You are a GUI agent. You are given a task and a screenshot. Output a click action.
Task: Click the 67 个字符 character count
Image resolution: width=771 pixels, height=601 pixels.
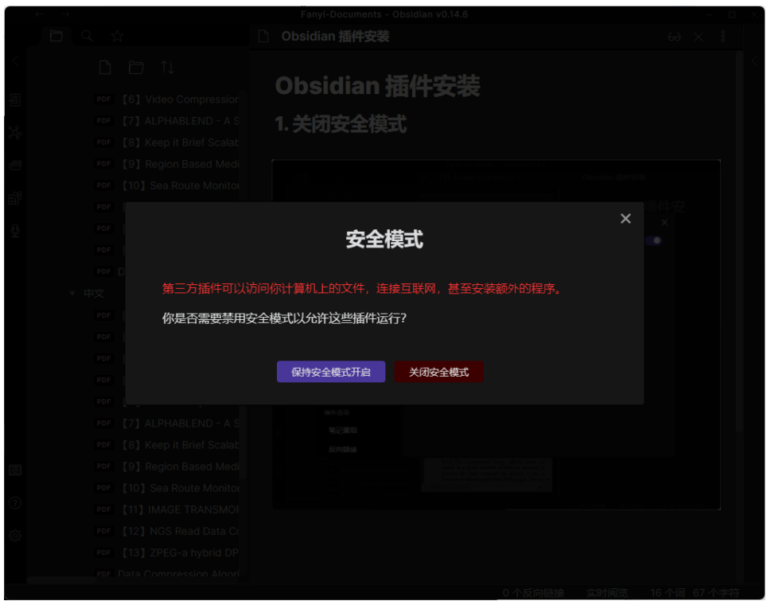(716, 593)
